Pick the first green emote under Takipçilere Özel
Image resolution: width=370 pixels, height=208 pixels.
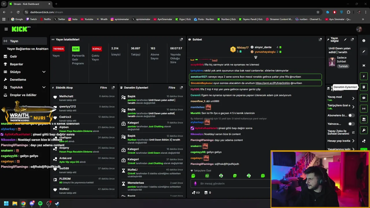(193, 176)
